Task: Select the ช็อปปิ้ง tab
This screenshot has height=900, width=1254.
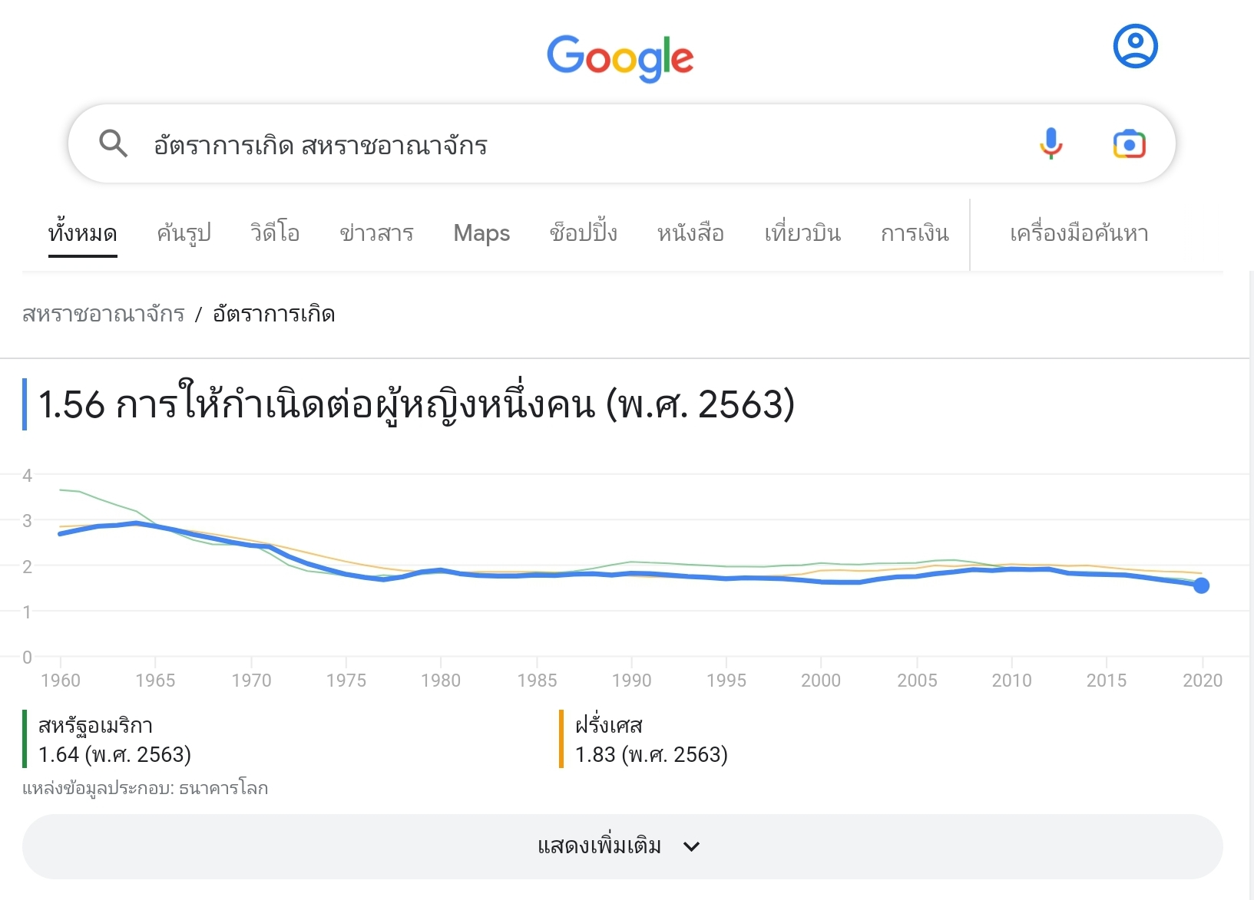Action: pyautogui.click(x=583, y=232)
